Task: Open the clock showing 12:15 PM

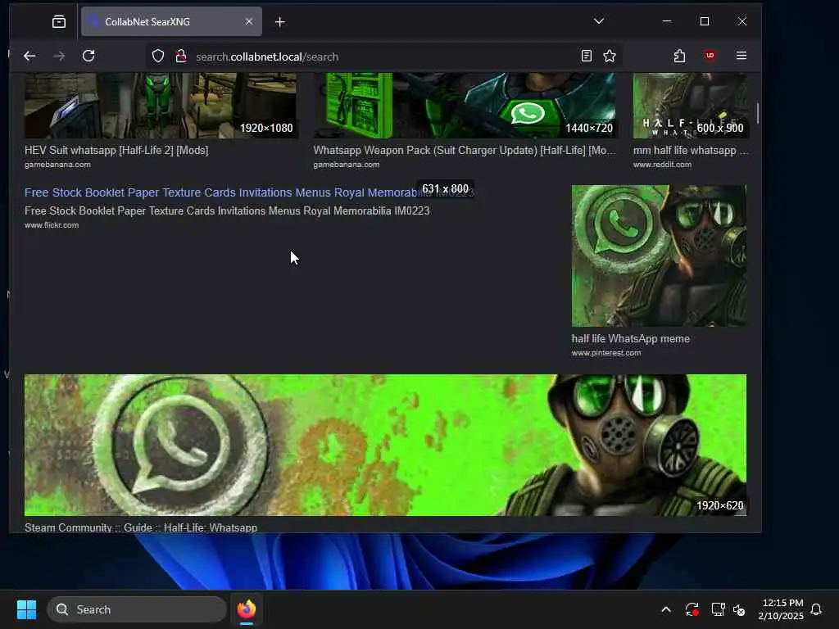Action: pyautogui.click(x=781, y=609)
